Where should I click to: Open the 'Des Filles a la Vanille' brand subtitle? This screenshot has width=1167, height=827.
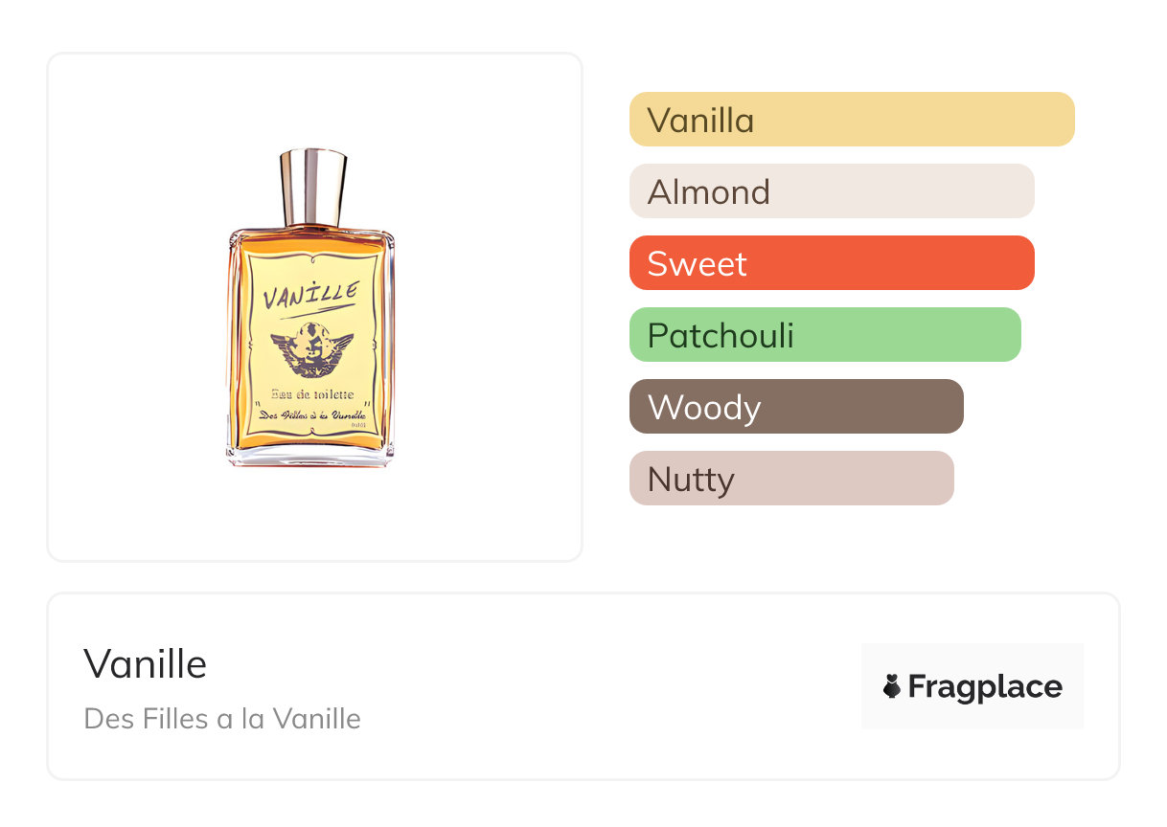pos(222,718)
